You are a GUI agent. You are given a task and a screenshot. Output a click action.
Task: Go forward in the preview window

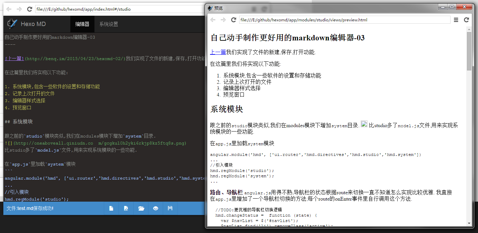click(x=223, y=20)
